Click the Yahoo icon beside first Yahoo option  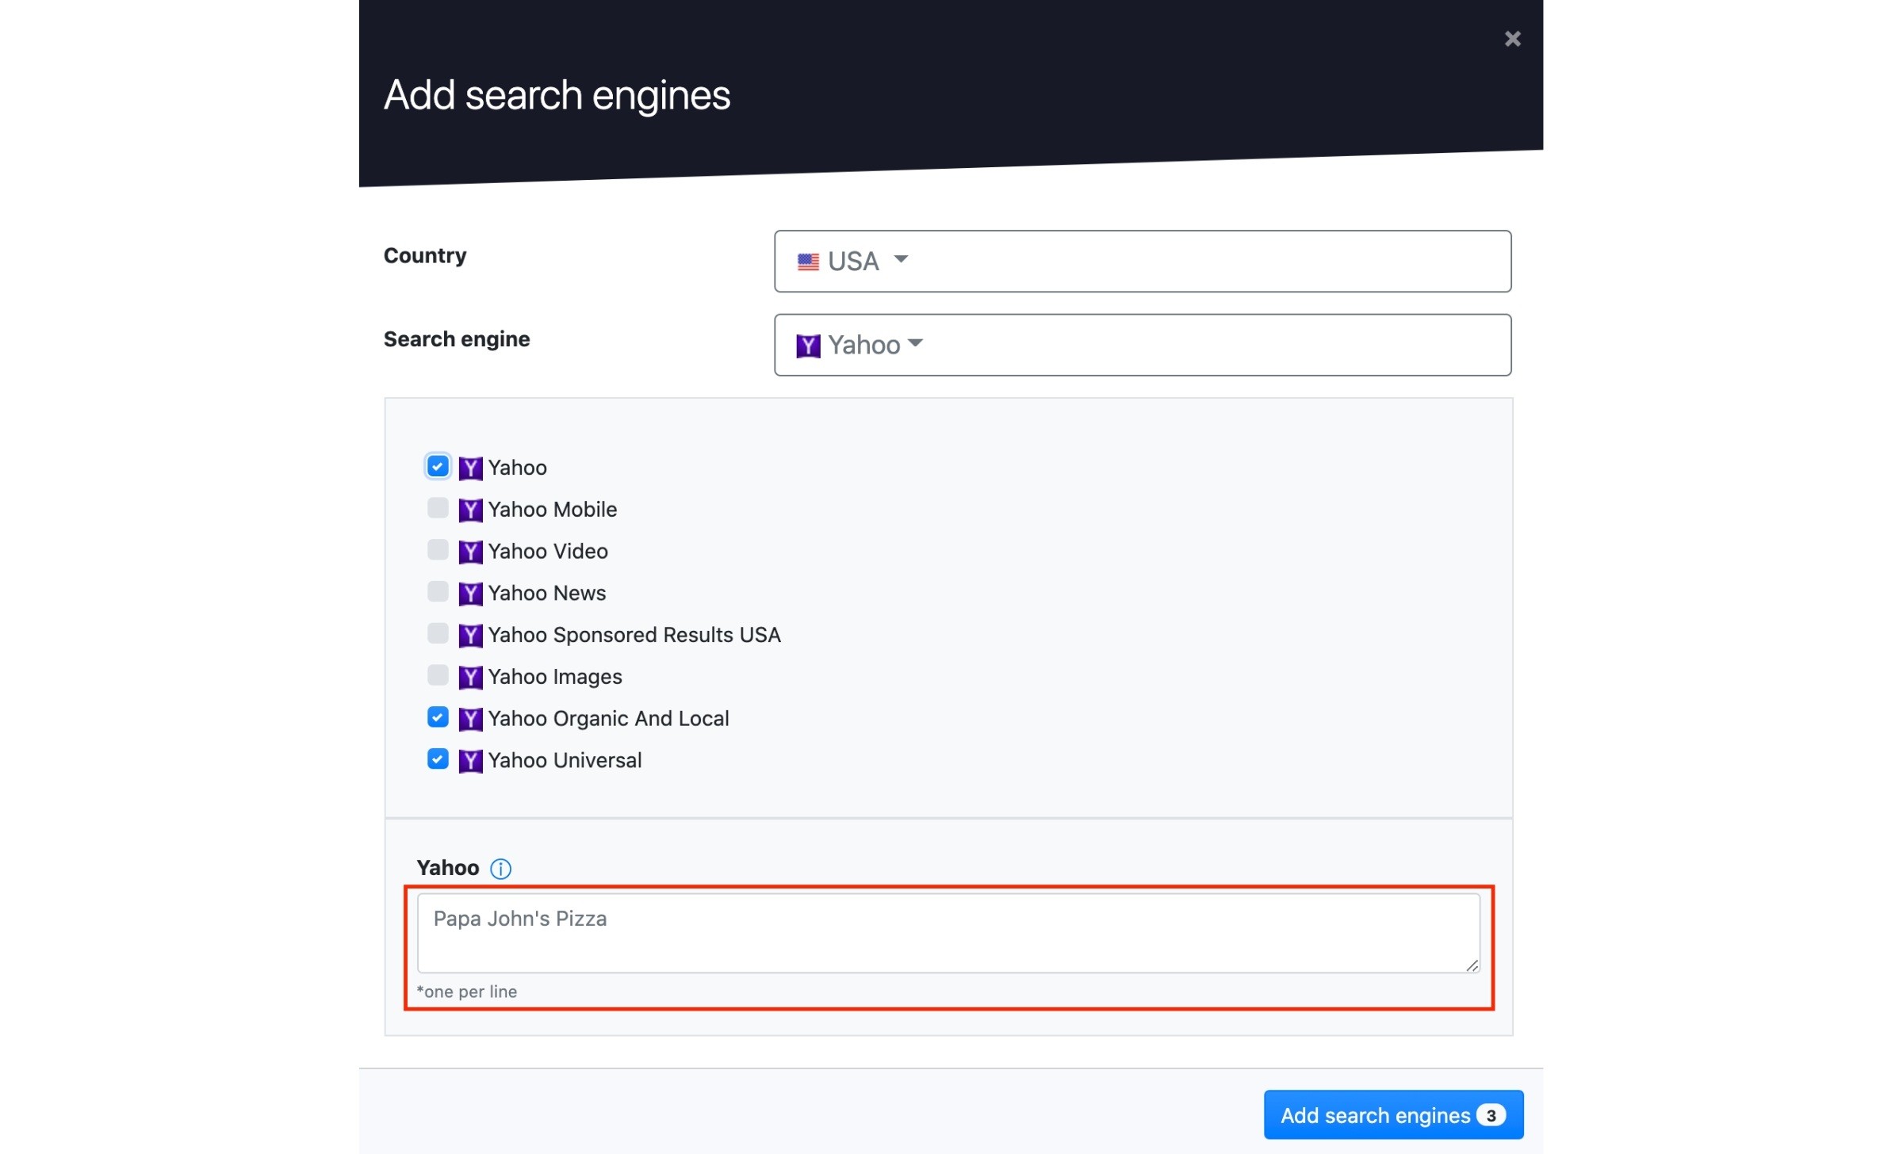pos(470,468)
